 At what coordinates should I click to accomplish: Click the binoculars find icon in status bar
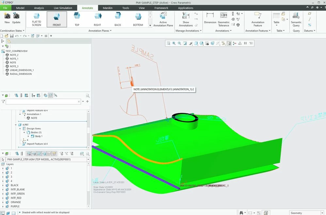point(241,213)
